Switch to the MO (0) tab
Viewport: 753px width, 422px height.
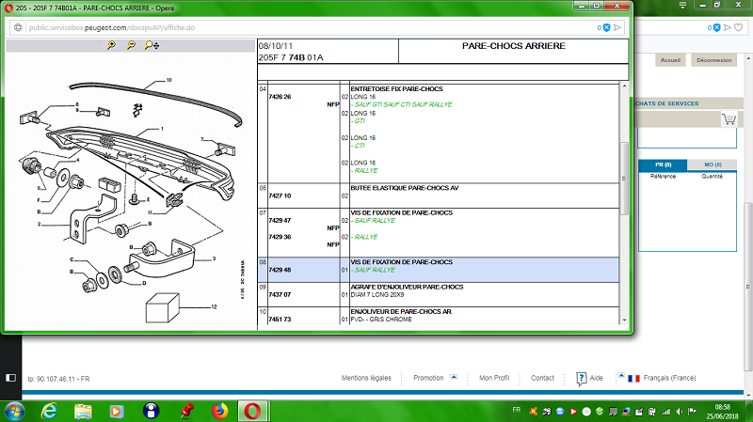pyautogui.click(x=711, y=165)
